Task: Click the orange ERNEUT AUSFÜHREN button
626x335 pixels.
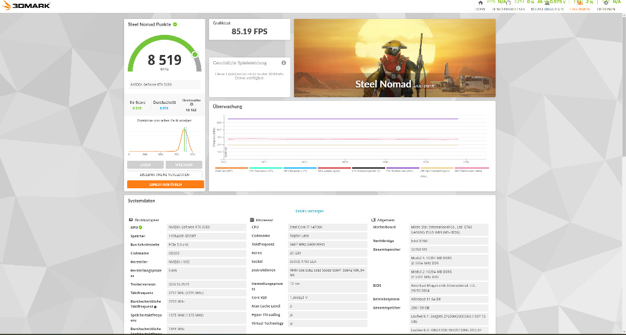Action: [166, 185]
